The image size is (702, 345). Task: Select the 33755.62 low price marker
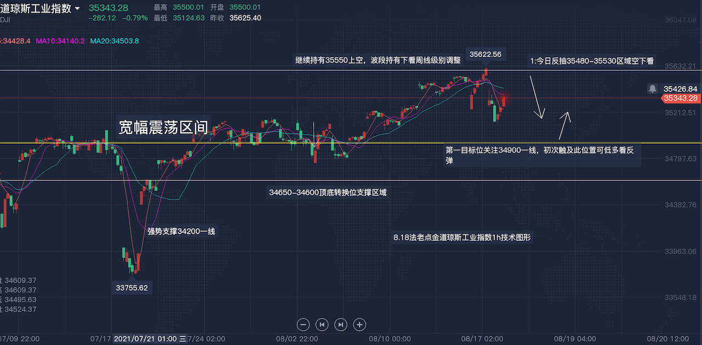(x=132, y=287)
